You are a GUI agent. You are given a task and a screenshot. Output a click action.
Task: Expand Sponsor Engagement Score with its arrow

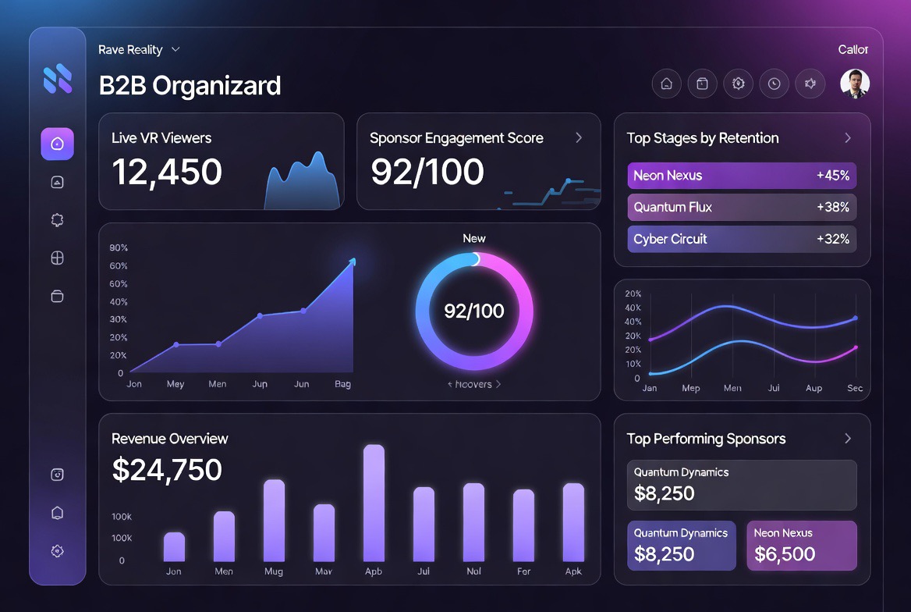tap(579, 138)
